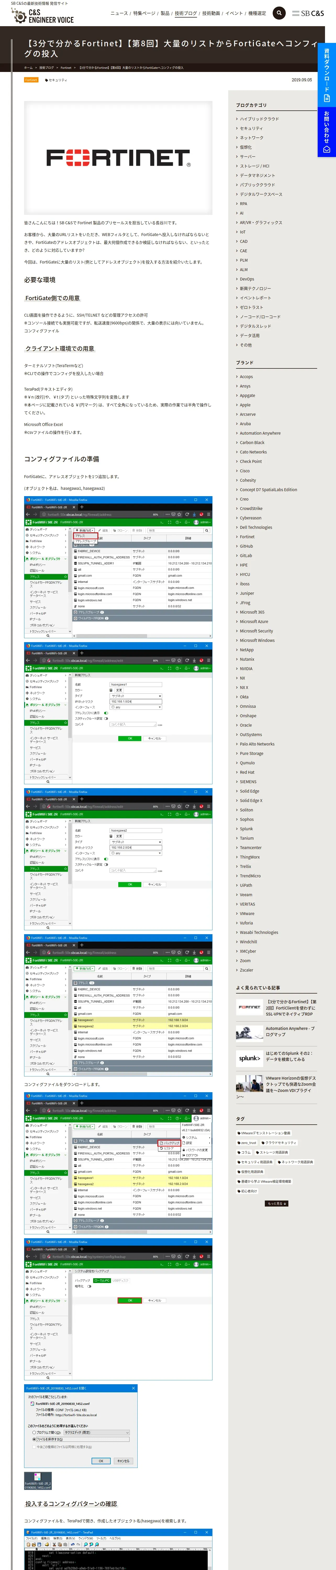Open Accops brand link
The image size is (336, 1570).
click(246, 377)
